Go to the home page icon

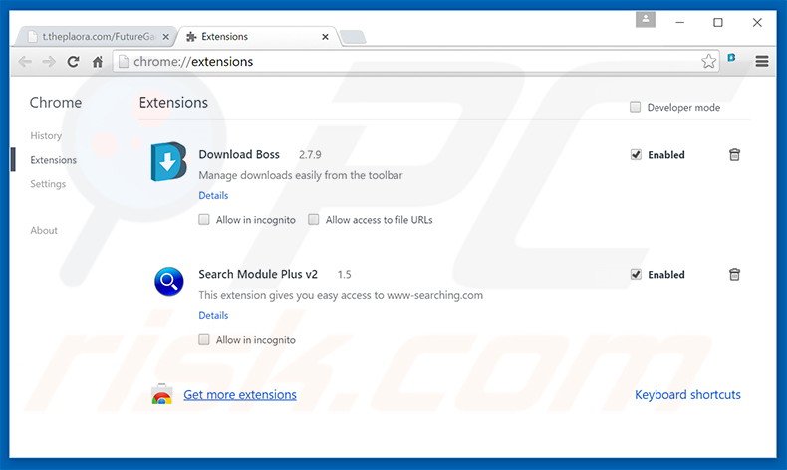click(x=98, y=62)
